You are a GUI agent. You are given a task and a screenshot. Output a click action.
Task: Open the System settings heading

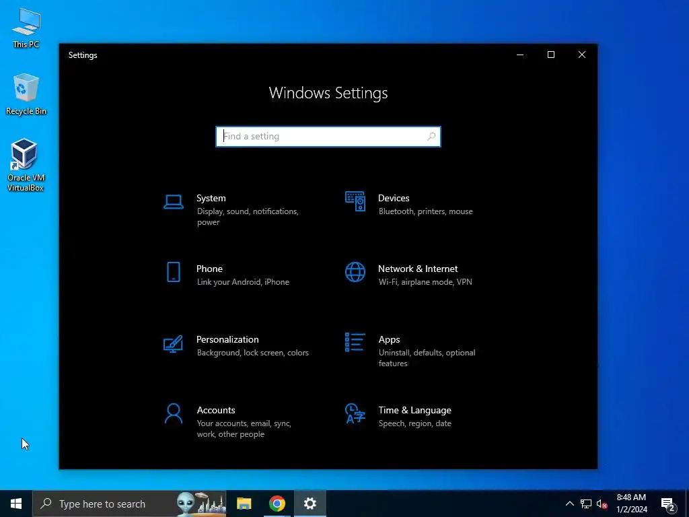click(211, 199)
